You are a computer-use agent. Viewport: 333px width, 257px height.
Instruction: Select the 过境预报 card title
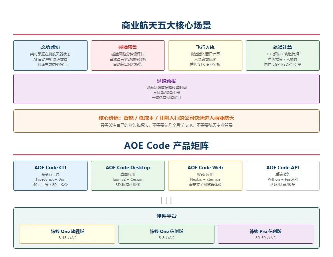click(x=166, y=81)
